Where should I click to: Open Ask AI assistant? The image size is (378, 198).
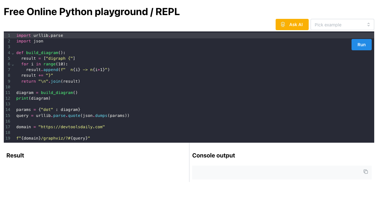click(x=292, y=24)
